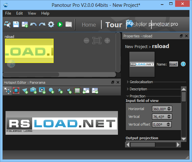Add a point hotspot with circle icon
The height and width of the screenshot is (162, 192).
pos(51,91)
